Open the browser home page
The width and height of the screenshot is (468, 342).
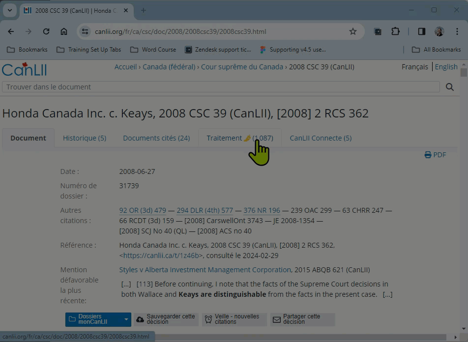64,31
